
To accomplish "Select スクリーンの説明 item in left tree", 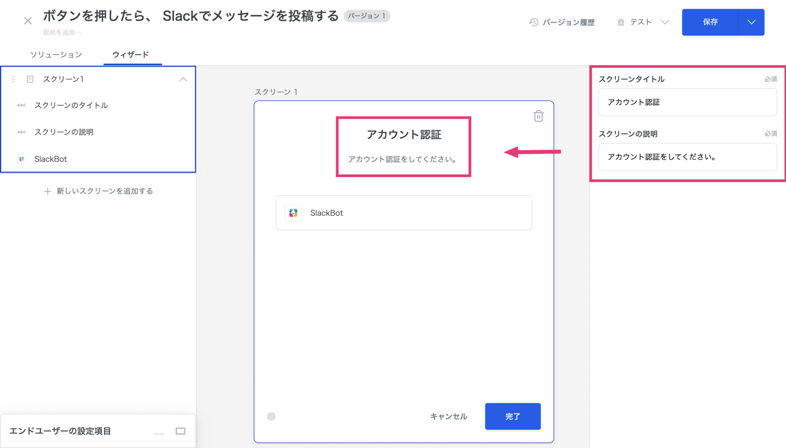I will [x=64, y=132].
